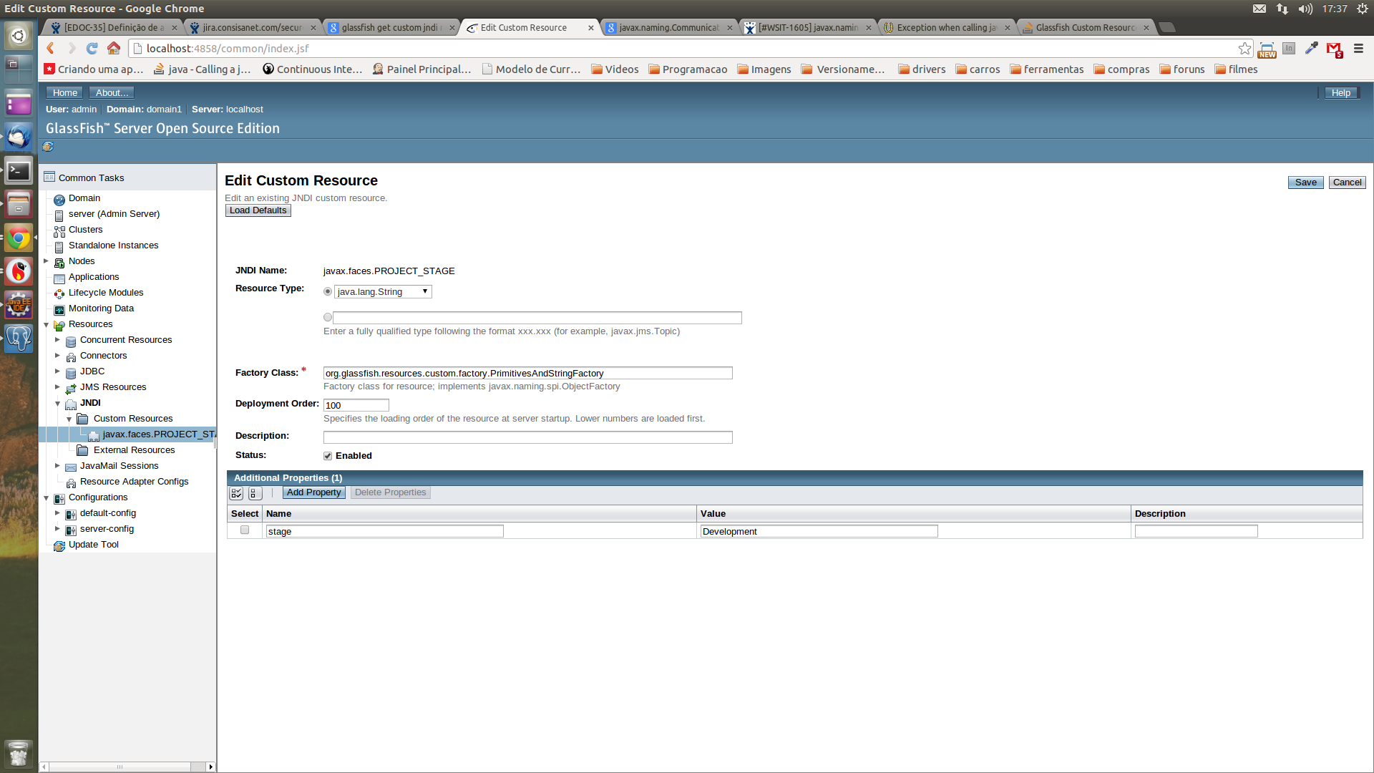Click the Applications node icon
Screen dimensions: 1374x773
(x=59, y=276)
